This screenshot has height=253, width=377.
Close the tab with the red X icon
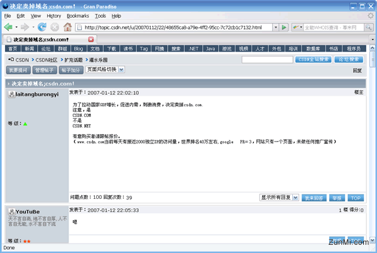[91, 40]
